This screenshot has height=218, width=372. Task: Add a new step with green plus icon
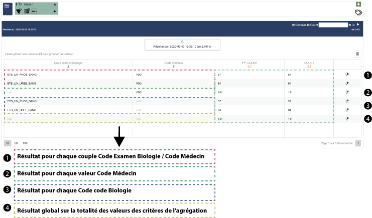coord(358,5)
